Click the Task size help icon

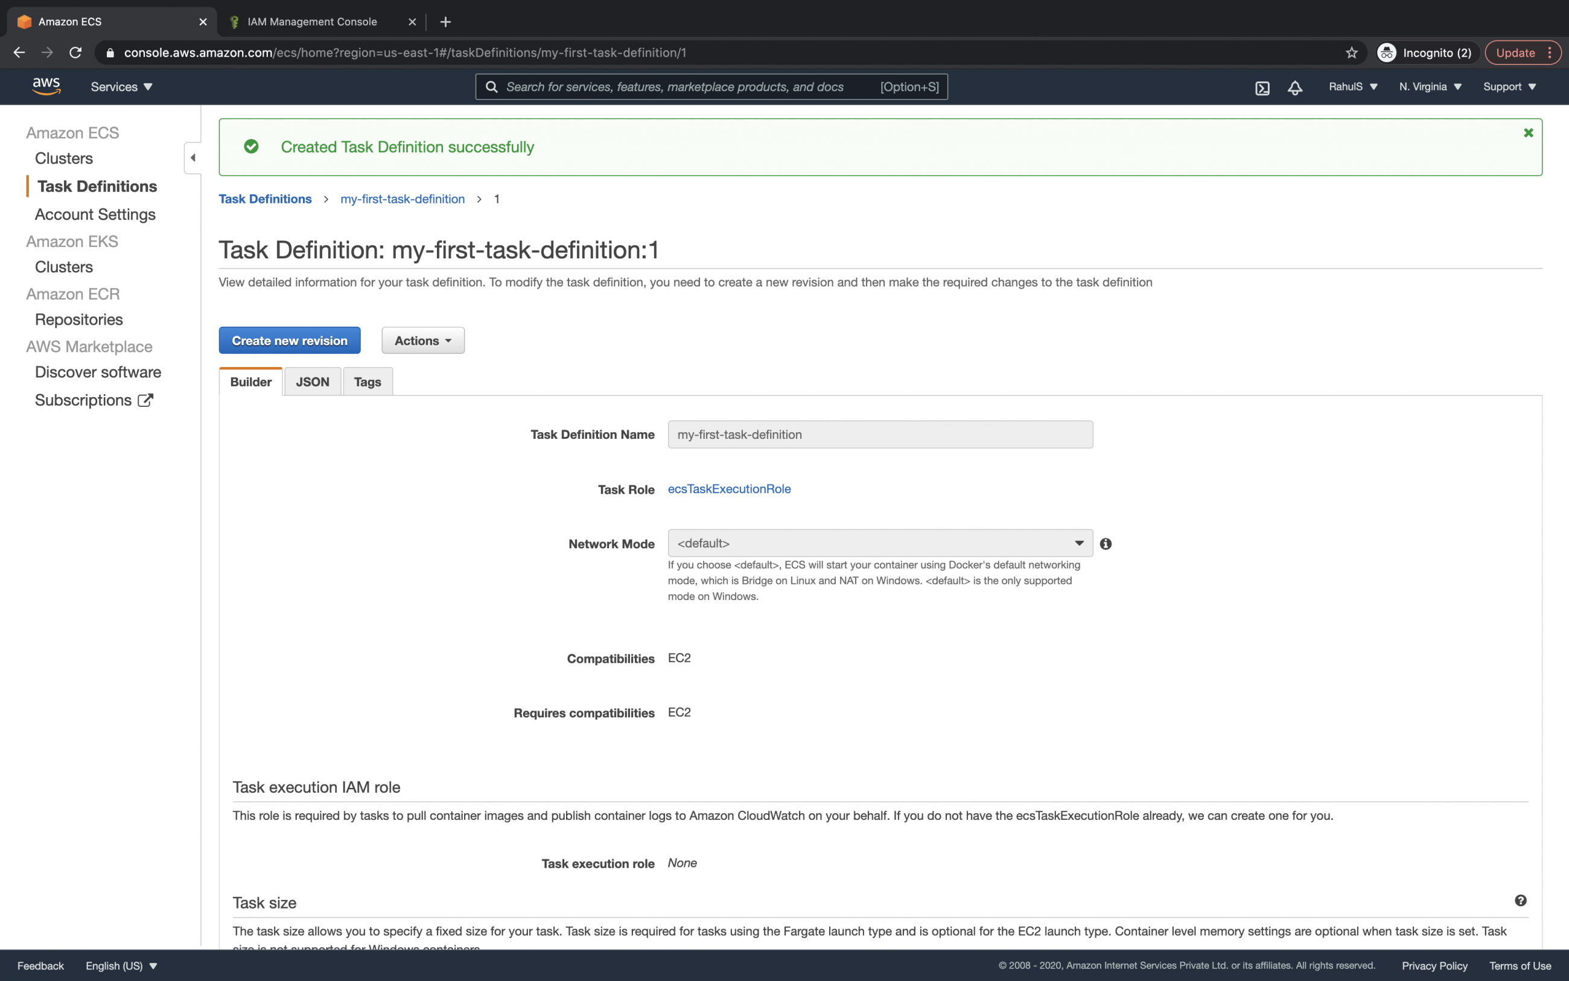coord(1520,901)
